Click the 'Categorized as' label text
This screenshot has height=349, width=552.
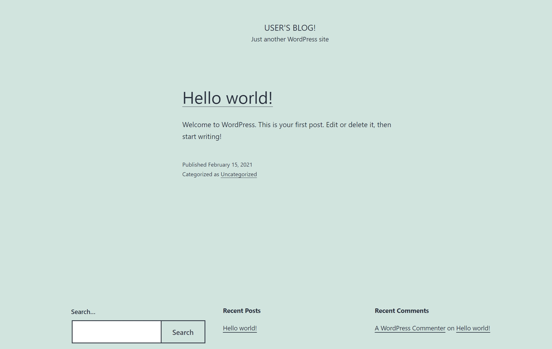click(x=201, y=174)
